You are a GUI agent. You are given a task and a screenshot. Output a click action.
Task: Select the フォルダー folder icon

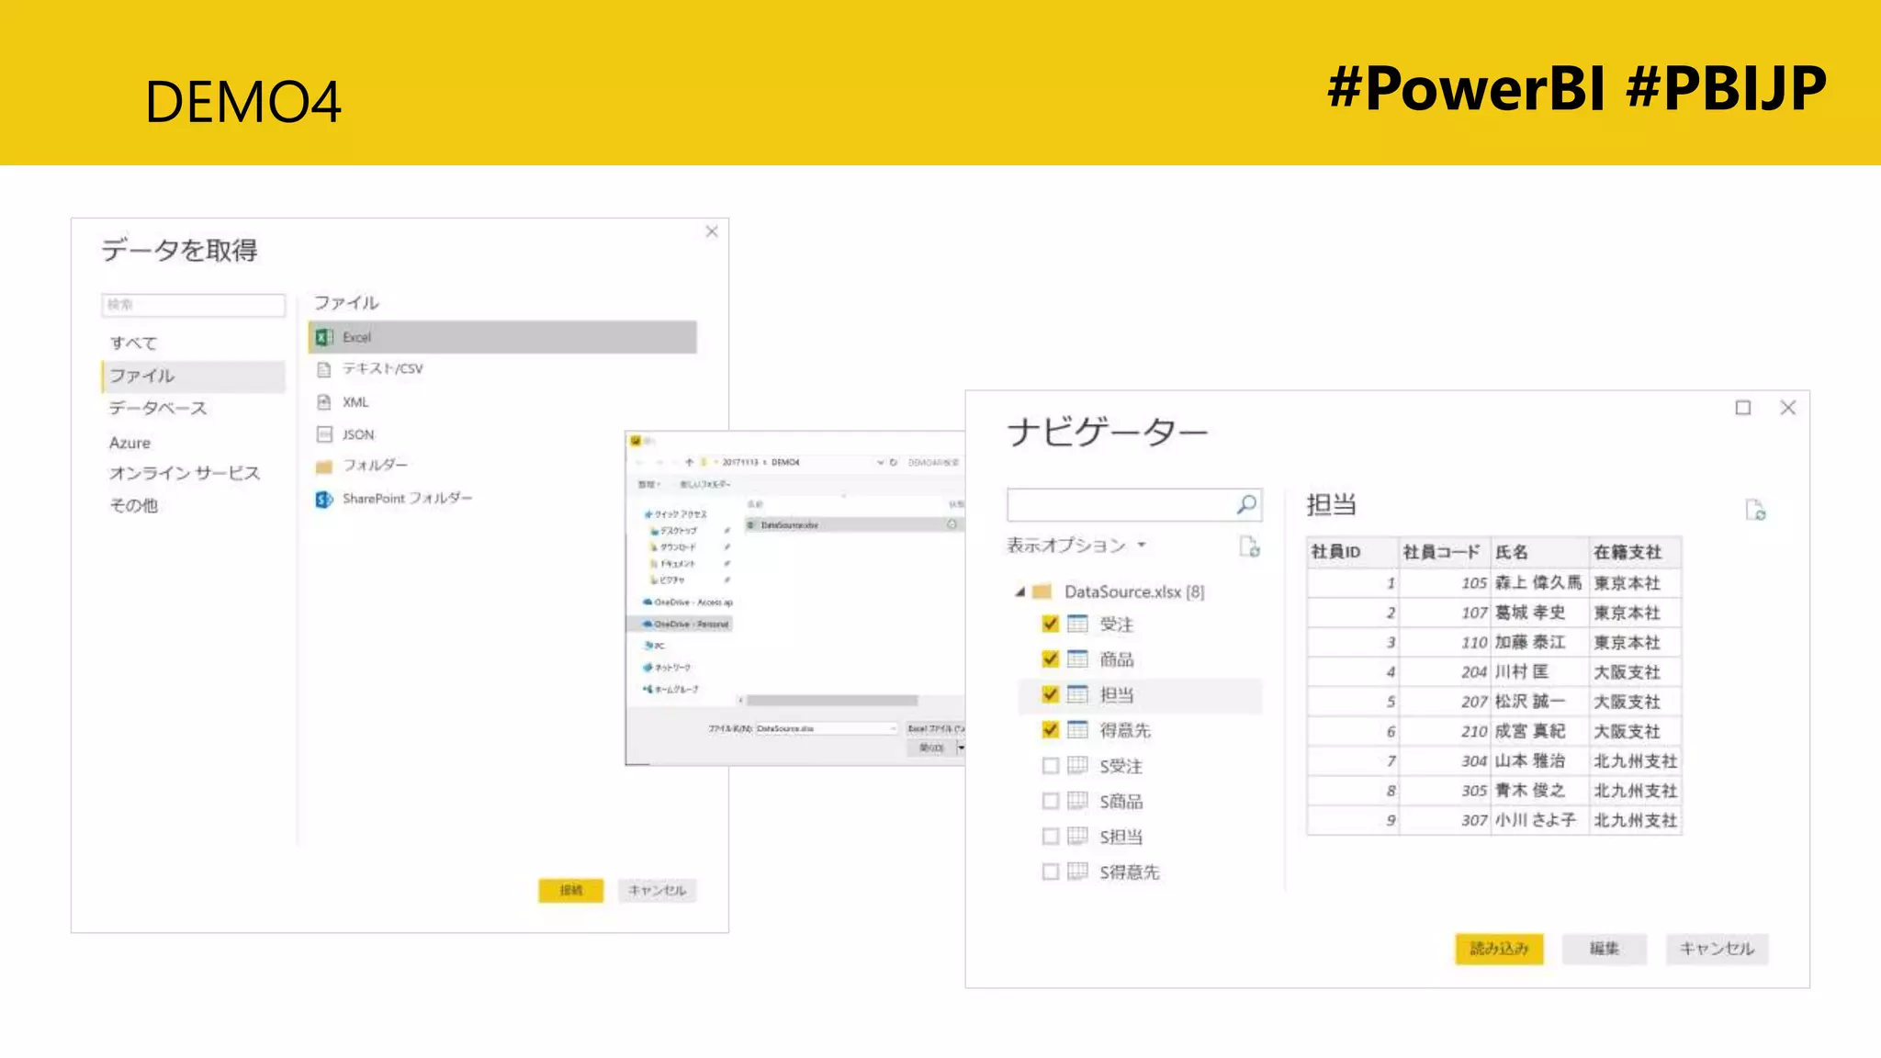pos(323,467)
